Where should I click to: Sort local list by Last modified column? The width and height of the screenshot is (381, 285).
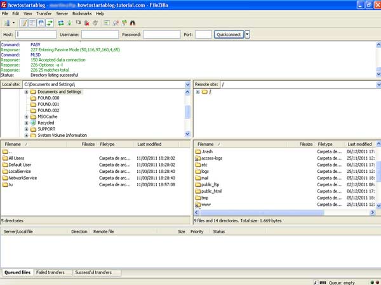[x=156, y=144]
